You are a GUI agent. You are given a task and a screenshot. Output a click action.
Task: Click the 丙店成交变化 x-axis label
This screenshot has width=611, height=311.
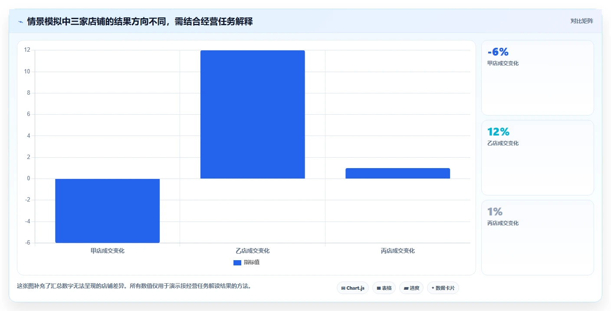397,251
